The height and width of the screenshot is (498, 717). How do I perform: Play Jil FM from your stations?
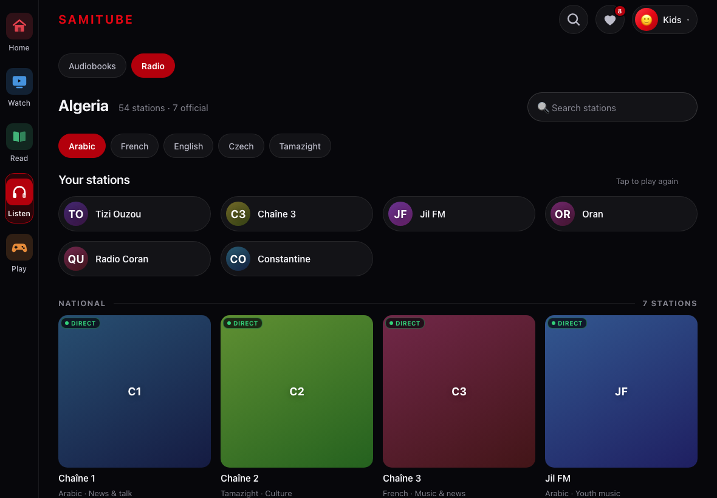pos(459,214)
